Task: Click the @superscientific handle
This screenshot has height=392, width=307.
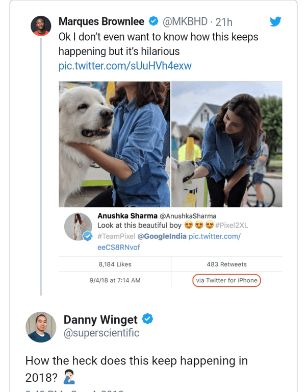Action: pyautogui.click(x=101, y=333)
